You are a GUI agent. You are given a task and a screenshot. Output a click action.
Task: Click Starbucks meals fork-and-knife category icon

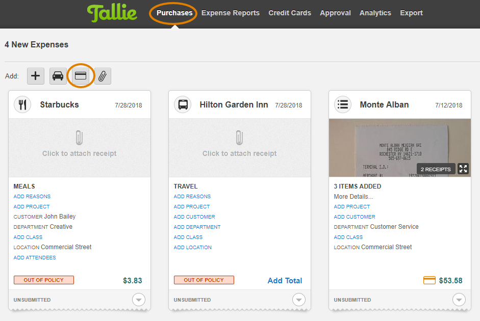click(22, 104)
